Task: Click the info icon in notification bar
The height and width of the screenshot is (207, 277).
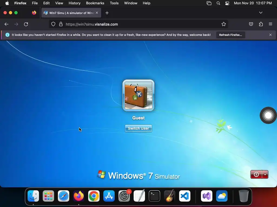Action: pyautogui.click(x=7, y=35)
